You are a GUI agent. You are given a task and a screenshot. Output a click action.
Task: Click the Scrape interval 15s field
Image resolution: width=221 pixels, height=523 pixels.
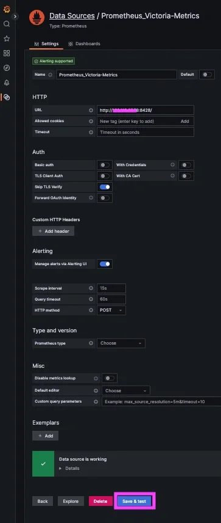[x=111, y=288]
